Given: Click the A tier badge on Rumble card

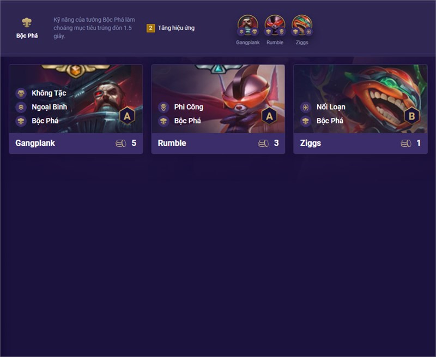Looking at the screenshot, I should click(269, 116).
